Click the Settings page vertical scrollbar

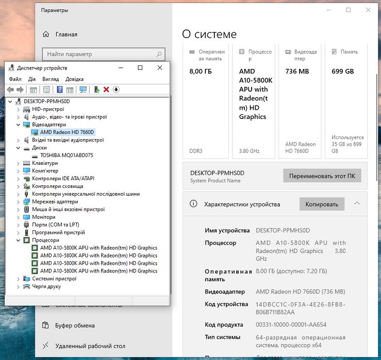point(377,127)
